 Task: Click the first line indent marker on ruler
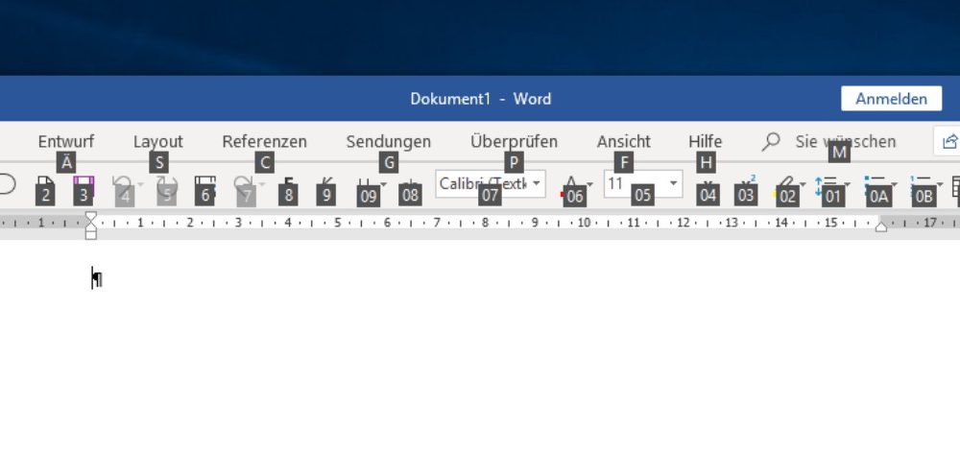point(91,217)
